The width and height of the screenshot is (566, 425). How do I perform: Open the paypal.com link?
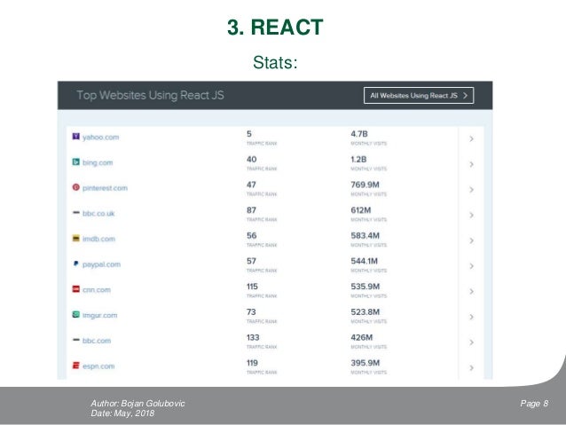[x=101, y=264]
